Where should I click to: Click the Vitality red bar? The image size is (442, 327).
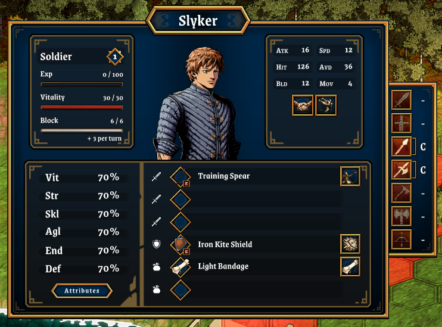pos(82,107)
